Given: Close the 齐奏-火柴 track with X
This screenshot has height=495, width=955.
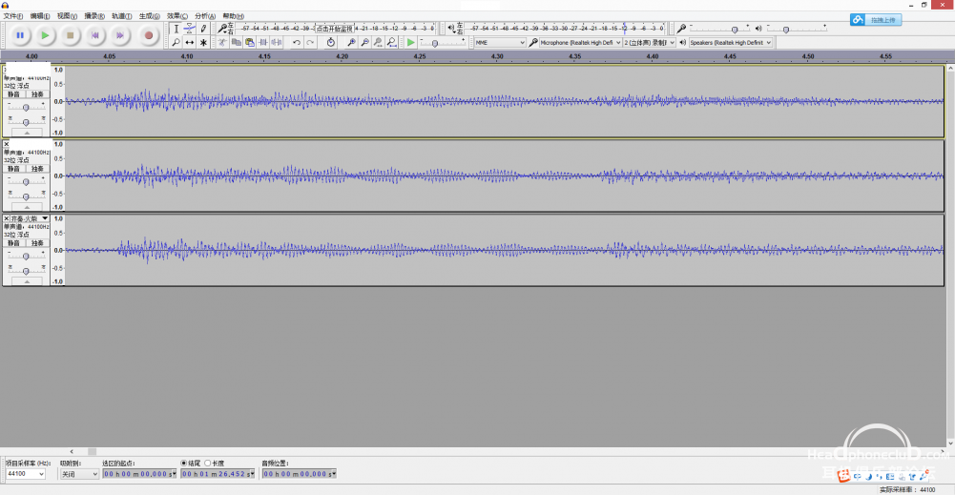Looking at the screenshot, I should click(7, 218).
